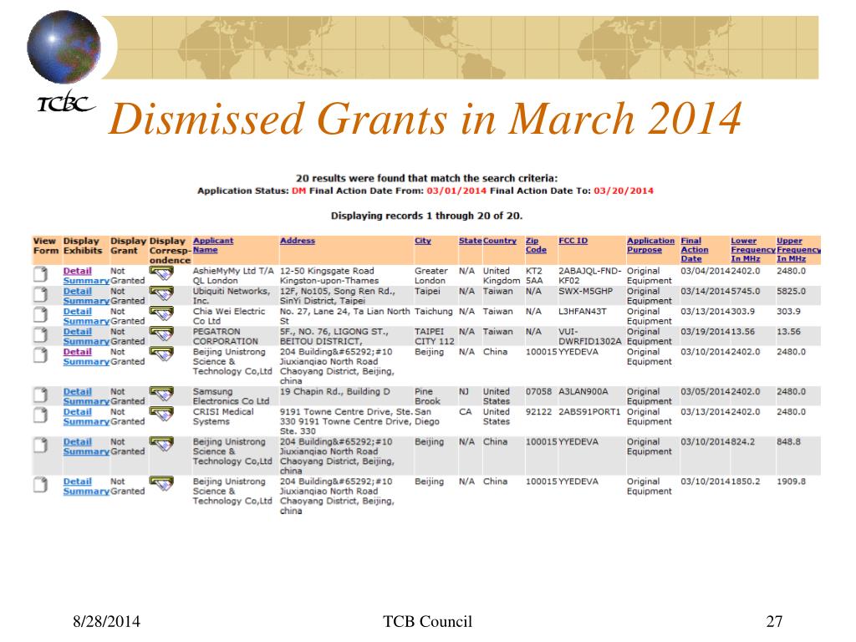This screenshot has height=642, width=856.
Task: Sort by Final Action Date column header
Action: click(x=695, y=249)
